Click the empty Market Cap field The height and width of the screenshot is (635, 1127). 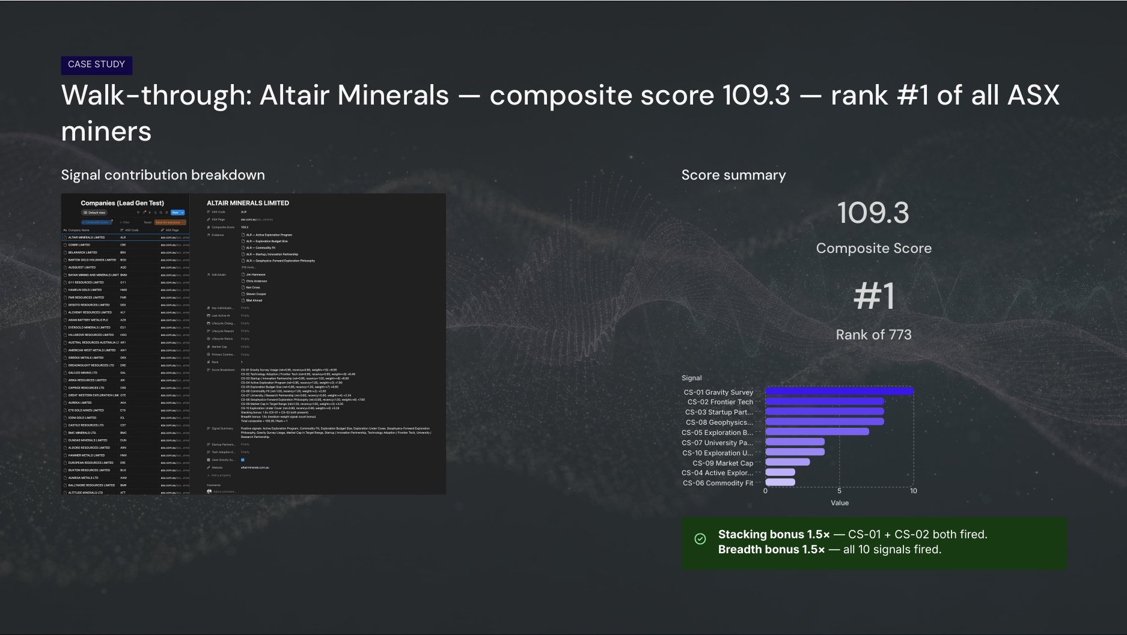coord(245,347)
